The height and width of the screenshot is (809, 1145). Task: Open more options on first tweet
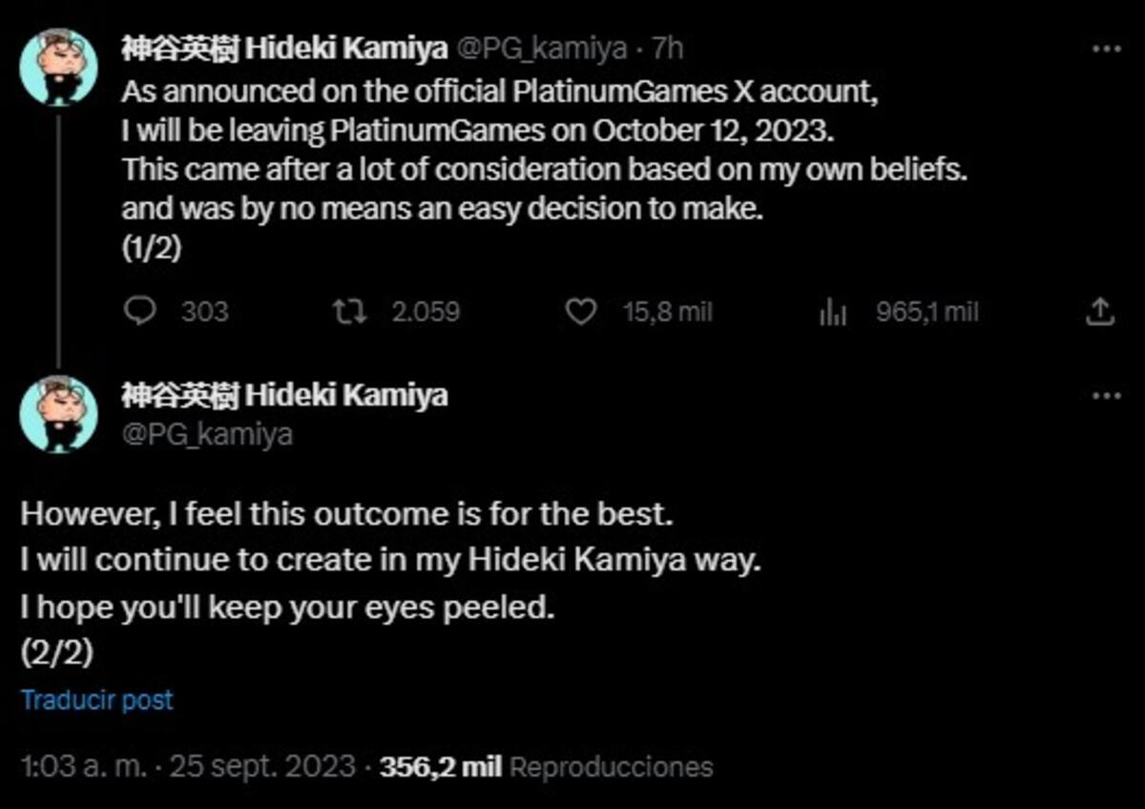[x=1105, y=48]
